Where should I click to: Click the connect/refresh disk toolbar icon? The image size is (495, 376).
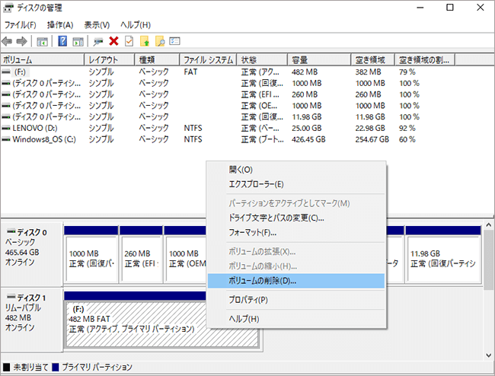click(98, 41)
